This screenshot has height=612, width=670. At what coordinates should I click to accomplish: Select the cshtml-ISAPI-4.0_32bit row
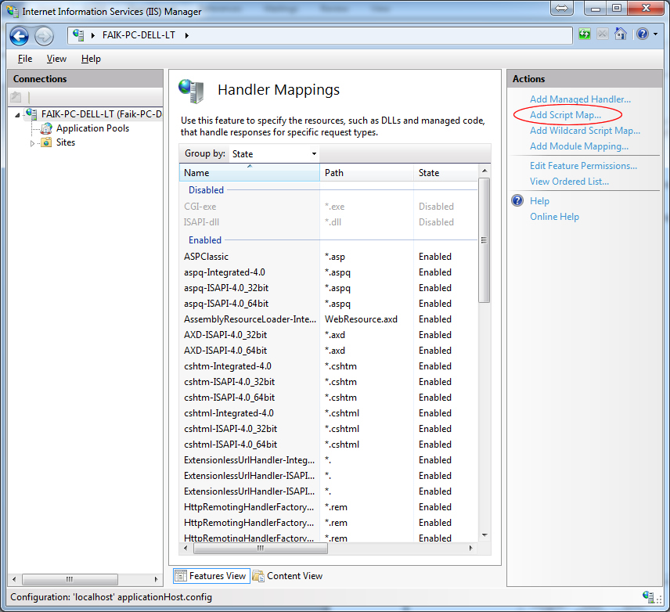328,429
